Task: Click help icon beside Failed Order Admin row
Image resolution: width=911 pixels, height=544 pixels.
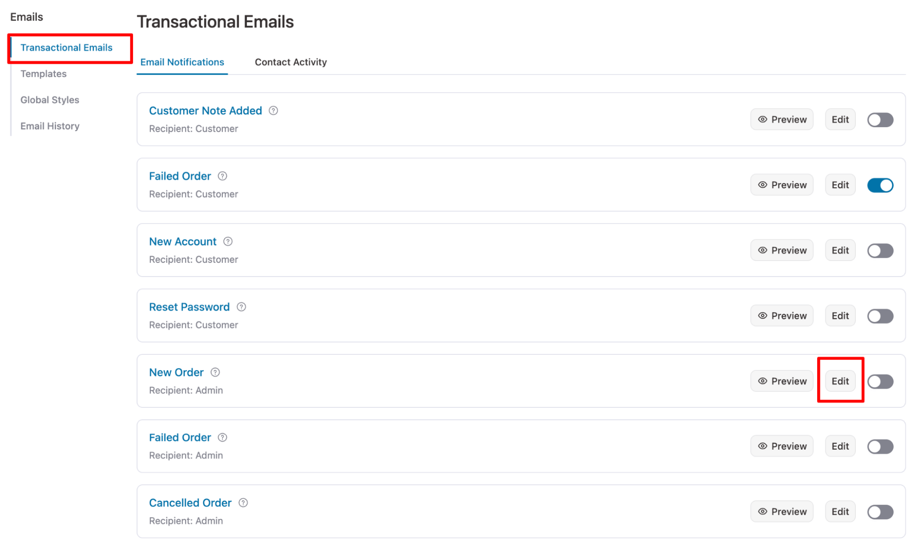Action: click(x=222, y=437)
